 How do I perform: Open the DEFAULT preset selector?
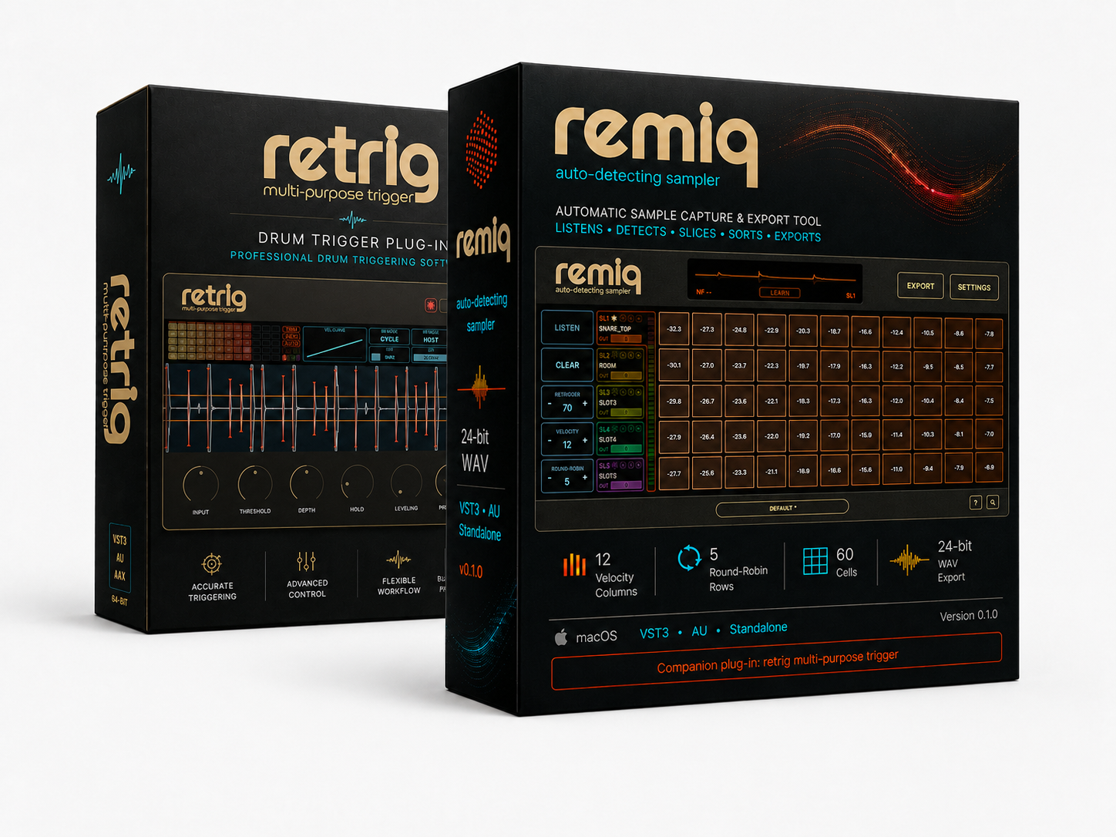coord(782,508)
